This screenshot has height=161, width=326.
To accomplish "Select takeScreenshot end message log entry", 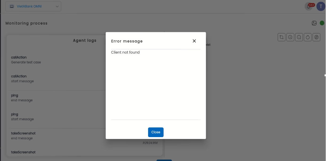I will pos(23,135).
